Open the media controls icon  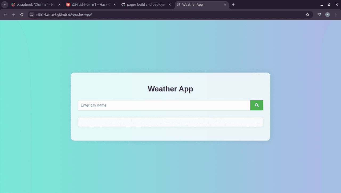[319, 15]
